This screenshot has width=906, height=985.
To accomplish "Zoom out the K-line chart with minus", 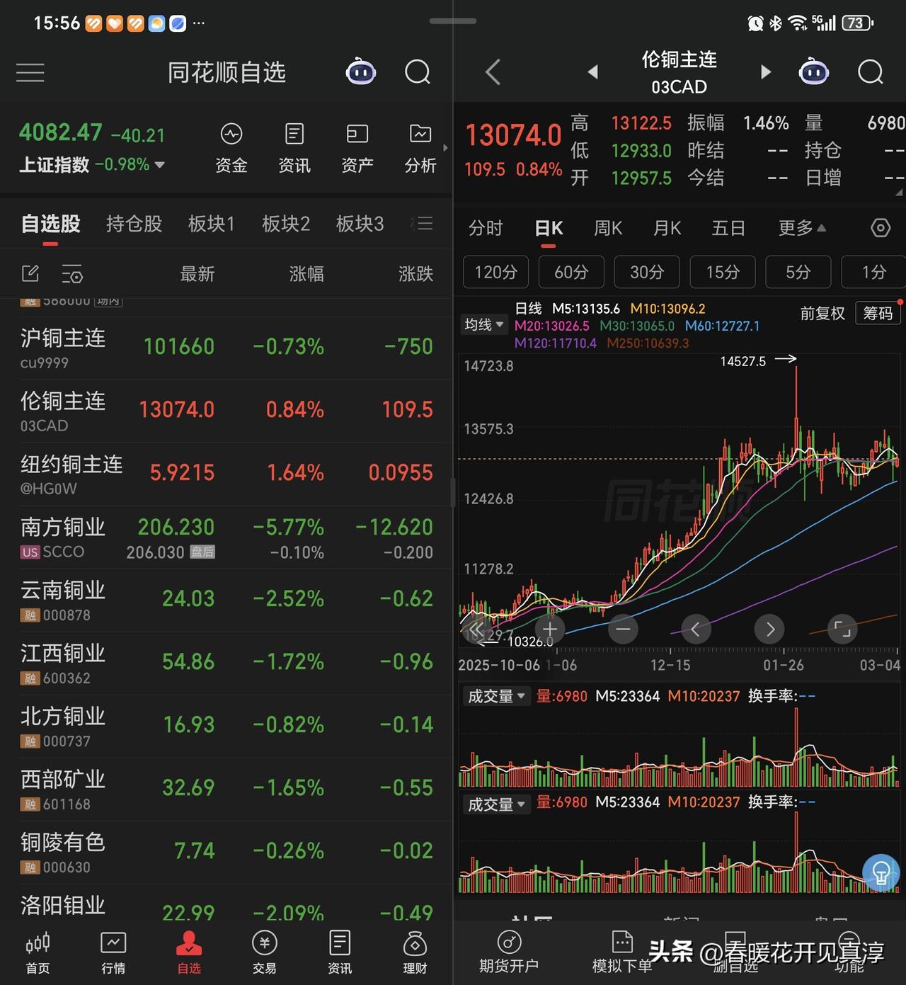I will (x=623, y=629).
